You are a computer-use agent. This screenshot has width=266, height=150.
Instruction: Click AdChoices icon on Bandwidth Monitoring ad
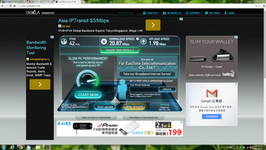[52, 37]
